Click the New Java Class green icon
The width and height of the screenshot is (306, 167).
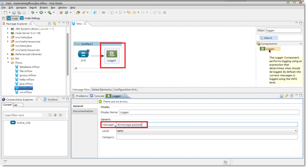click(x=67, y=13)
